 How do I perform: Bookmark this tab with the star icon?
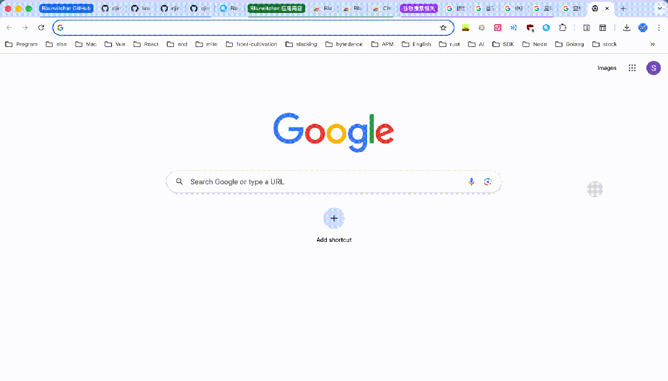pyautogui.click(x=443, y=28)
